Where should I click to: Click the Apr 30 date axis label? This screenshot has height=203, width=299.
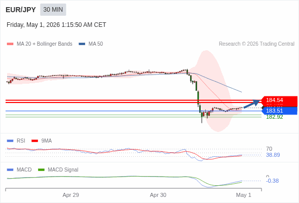158,195
